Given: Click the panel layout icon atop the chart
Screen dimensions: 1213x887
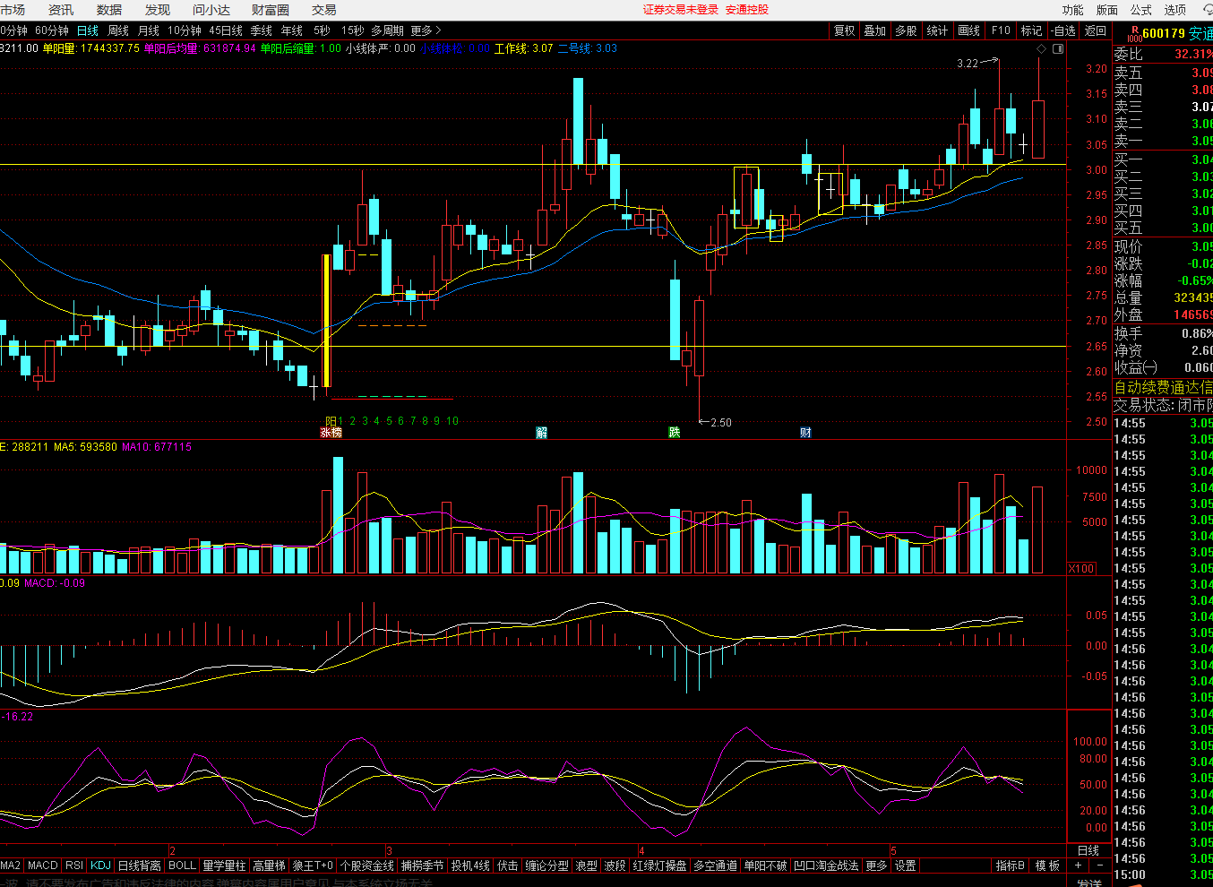Looking at the screenshot, I should (x=1058, y=48).
